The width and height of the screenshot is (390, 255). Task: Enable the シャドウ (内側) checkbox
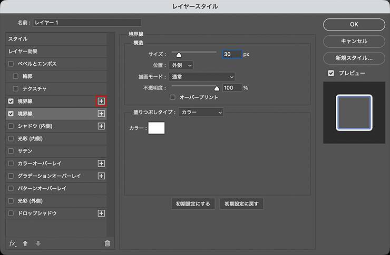(11, 126)
